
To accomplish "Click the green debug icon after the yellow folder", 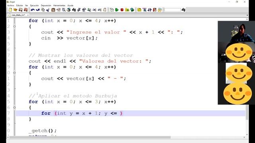I will click(132, 10).
